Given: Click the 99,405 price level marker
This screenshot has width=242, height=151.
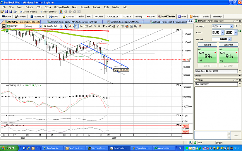Looking at the screenshot, I should (186, 60).
